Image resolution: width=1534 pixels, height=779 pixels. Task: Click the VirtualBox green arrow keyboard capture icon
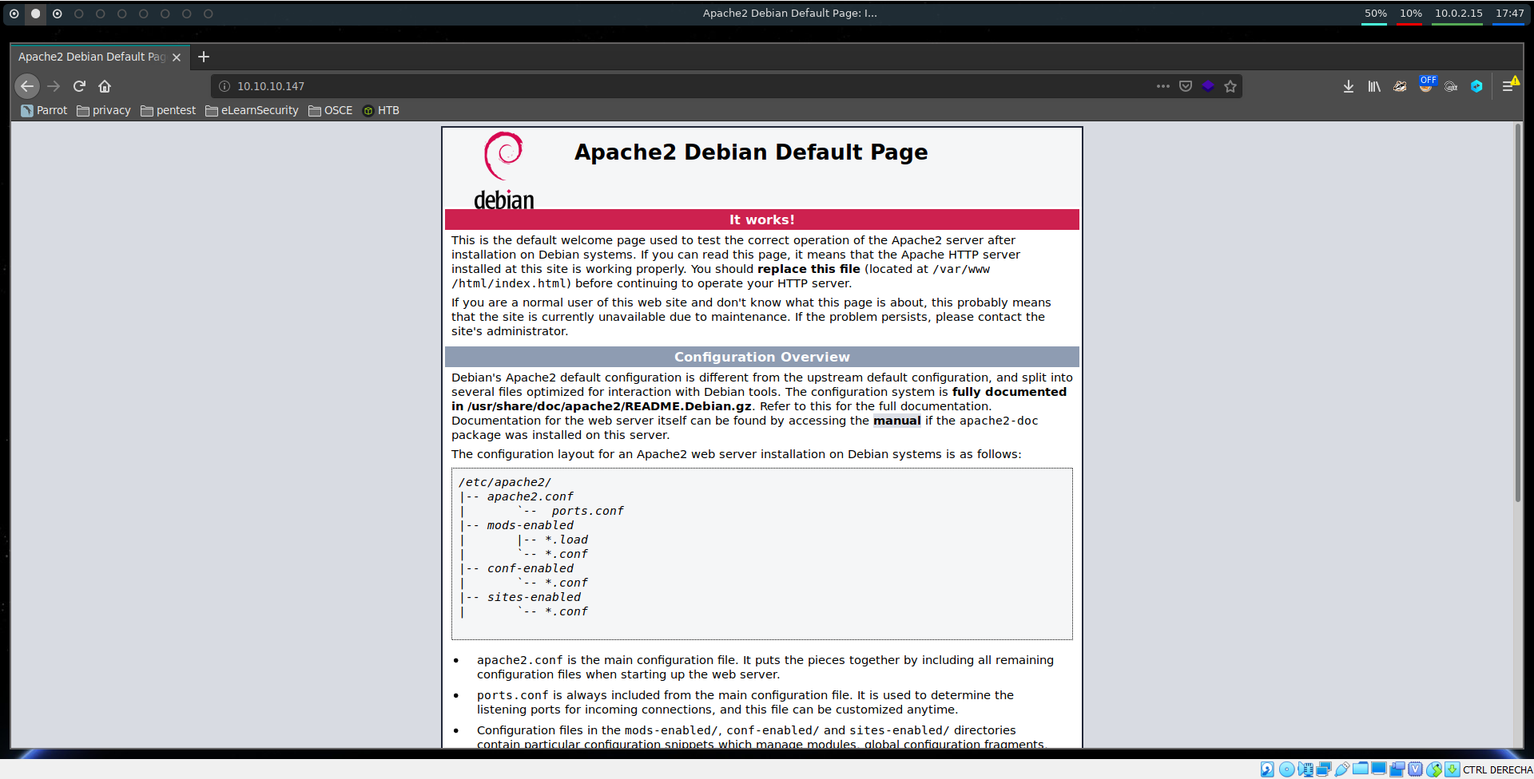click(1453, 769)
